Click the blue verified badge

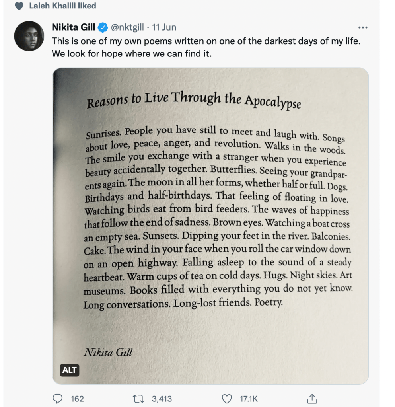tap(102, 27)
